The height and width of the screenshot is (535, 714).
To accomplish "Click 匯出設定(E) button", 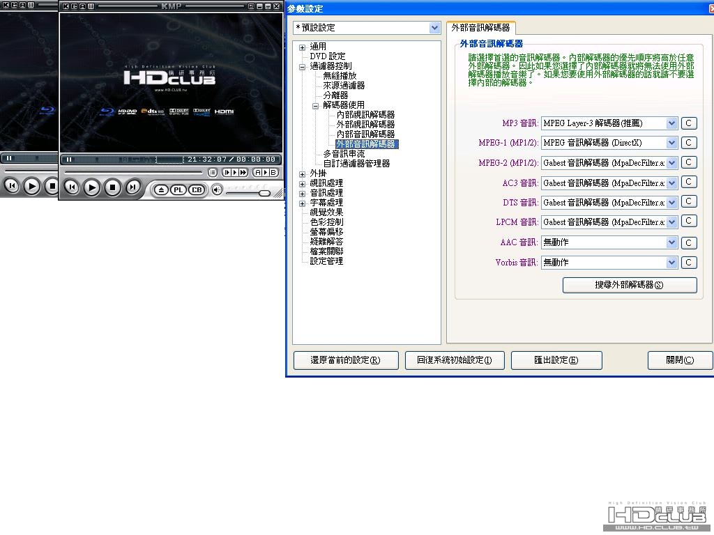I will click(x=556, y=360).
